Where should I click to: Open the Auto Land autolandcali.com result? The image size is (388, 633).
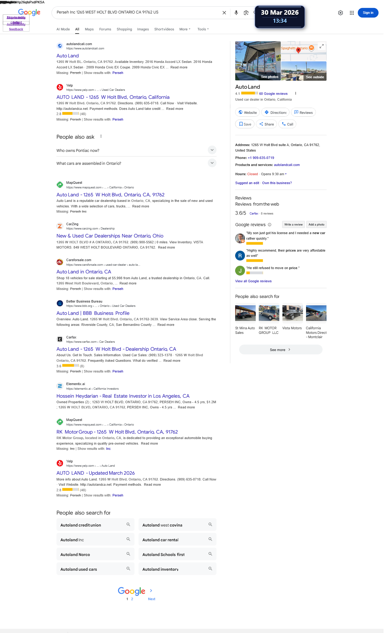[x=68, y=56]
